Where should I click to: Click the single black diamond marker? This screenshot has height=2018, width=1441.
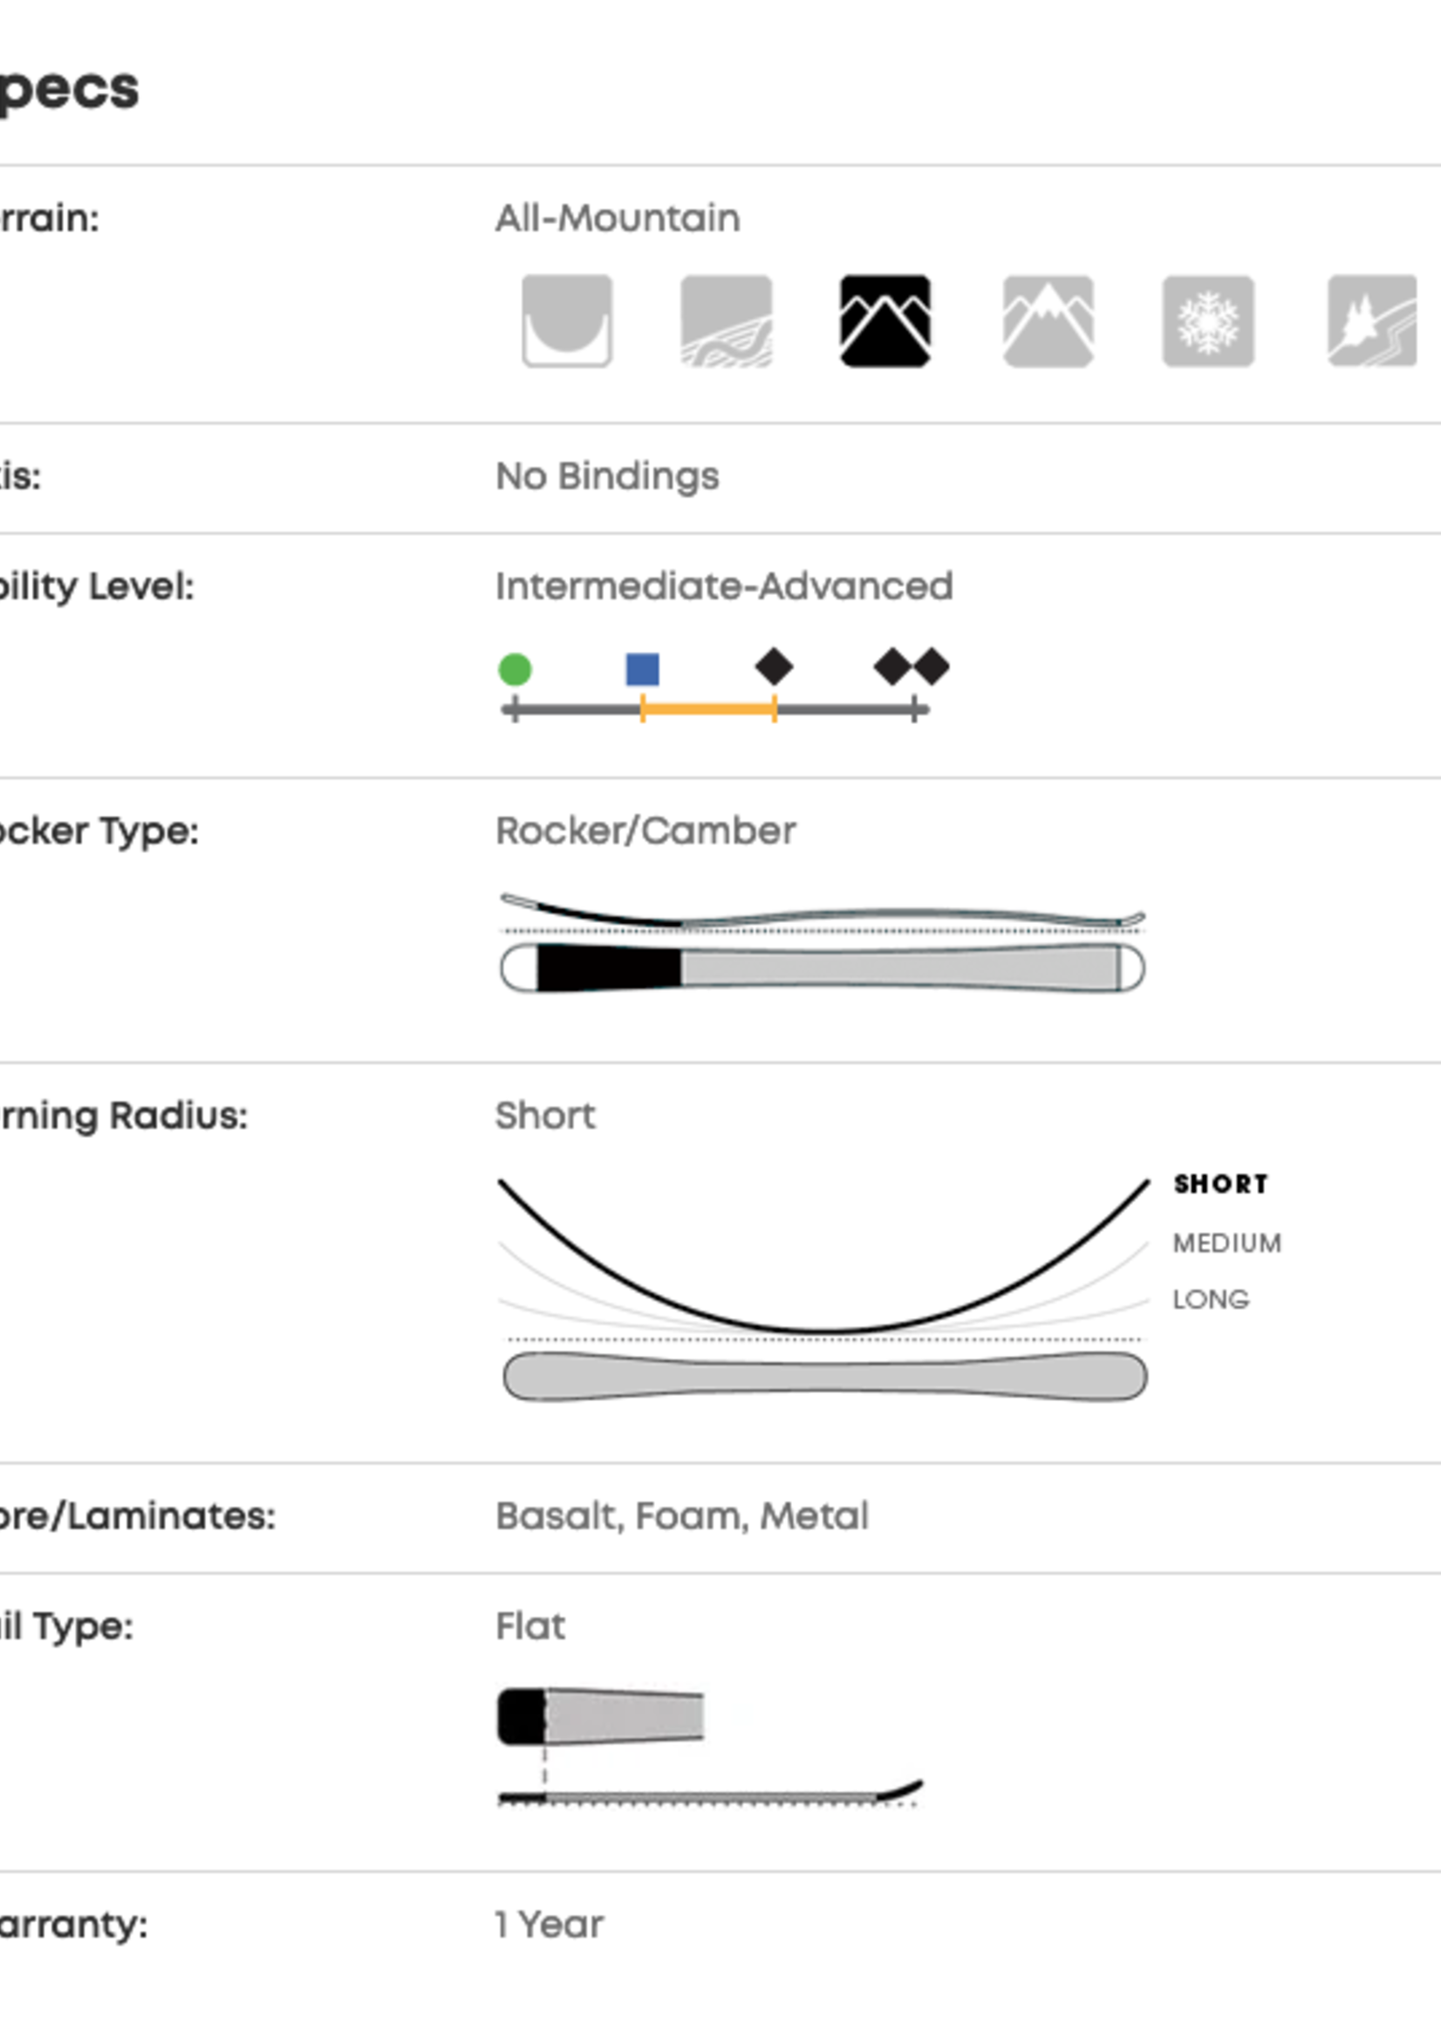(774, 667)
